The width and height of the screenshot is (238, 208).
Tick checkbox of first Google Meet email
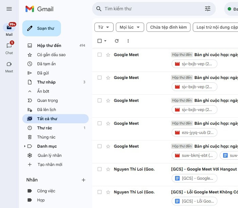(x=100, y=55)
